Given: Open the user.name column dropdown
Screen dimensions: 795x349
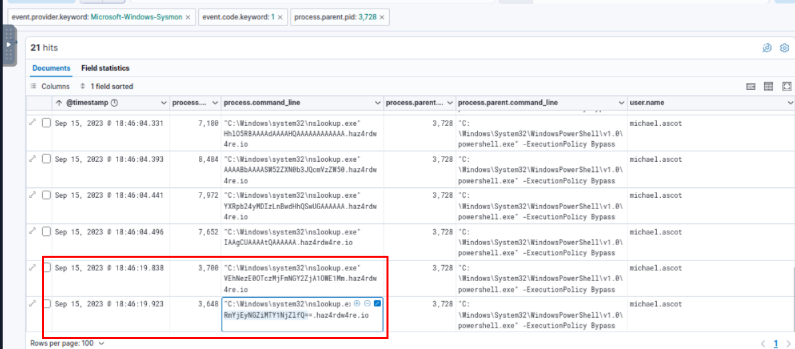Looking at the screenshot, I should (790, 103).
